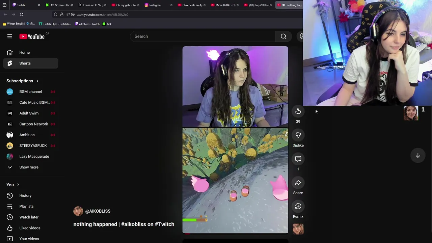The height and width of the screenshot is (243, 432).
Task: Click the Share arrow icon
Action: (298, 183)
